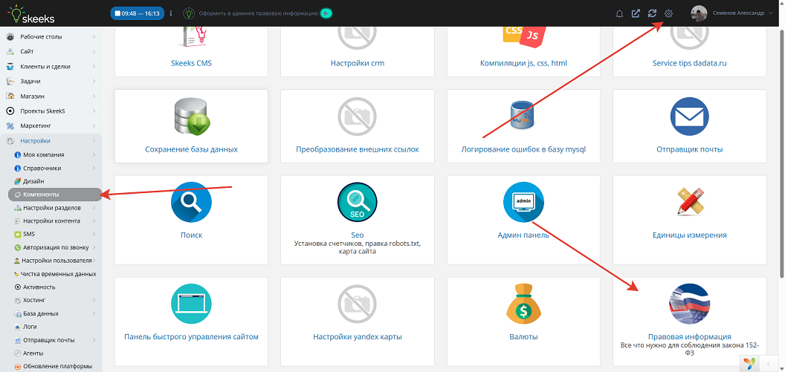The height and width of the screenshot is (372, 785).
Task: Open Чистка временных данных in sidebar
Action: (55, 274)
